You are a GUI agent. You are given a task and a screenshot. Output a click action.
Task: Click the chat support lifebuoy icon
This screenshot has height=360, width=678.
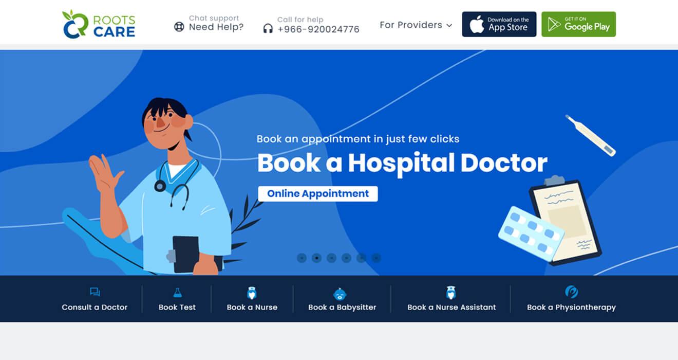[x=179, y=27]
